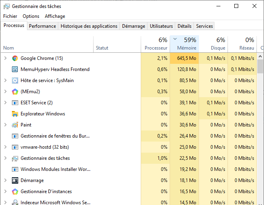The image size is (264, 205).
Task: Select the 26,4 Mo memory cell
Action: (184, 136)
